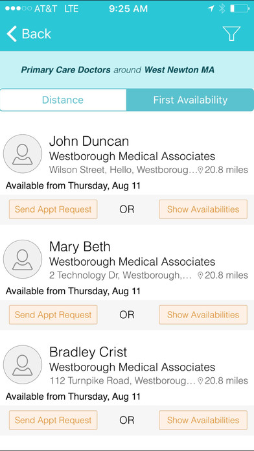Open Mary Beth's doctor listing
Image resolution: width=254 pixels, height=451 pixels.
pyautogui.click(x=127, y=267)
